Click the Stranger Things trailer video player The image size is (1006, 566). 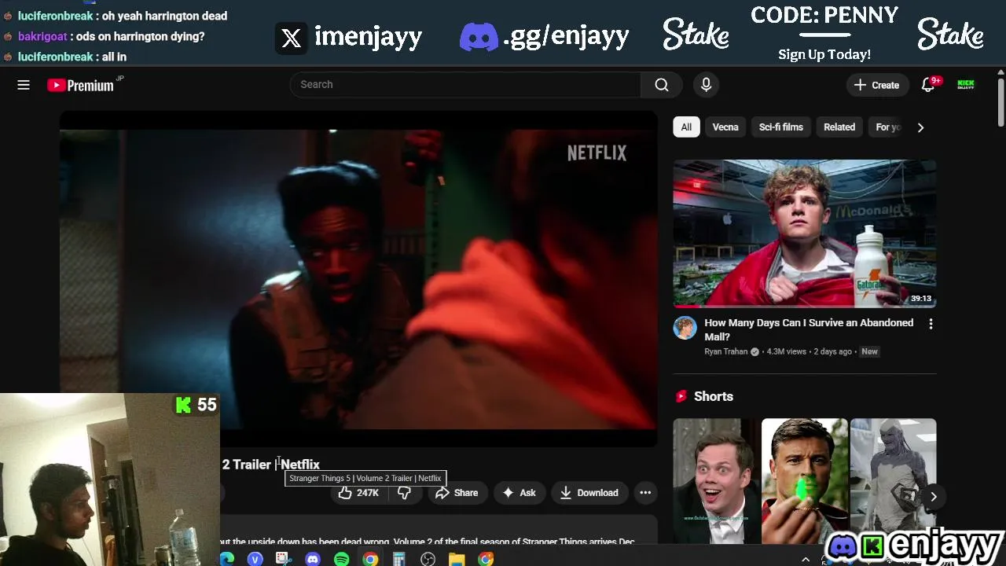coord(358,279)
